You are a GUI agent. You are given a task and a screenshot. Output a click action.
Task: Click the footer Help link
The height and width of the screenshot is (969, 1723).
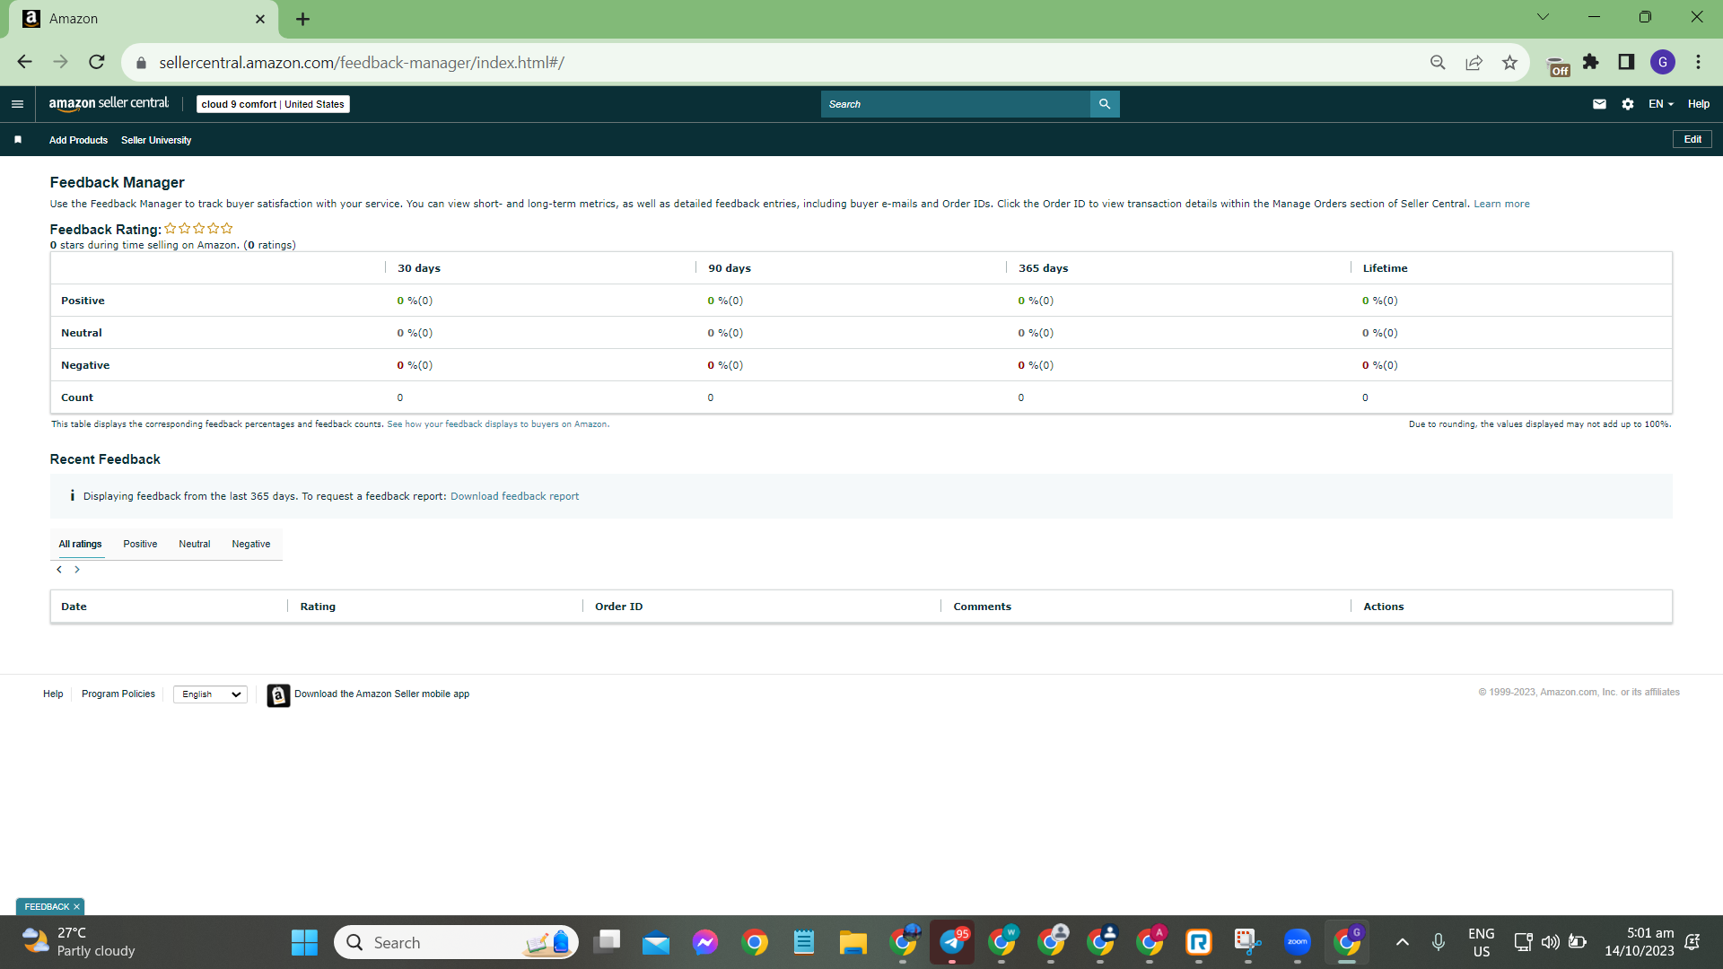click(53, 694)
